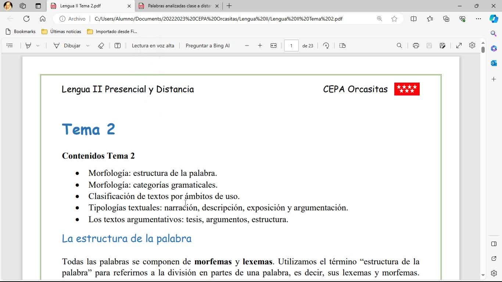
Task: Launch Copilot from the top-right corner
Action: [x=494, y=19]
